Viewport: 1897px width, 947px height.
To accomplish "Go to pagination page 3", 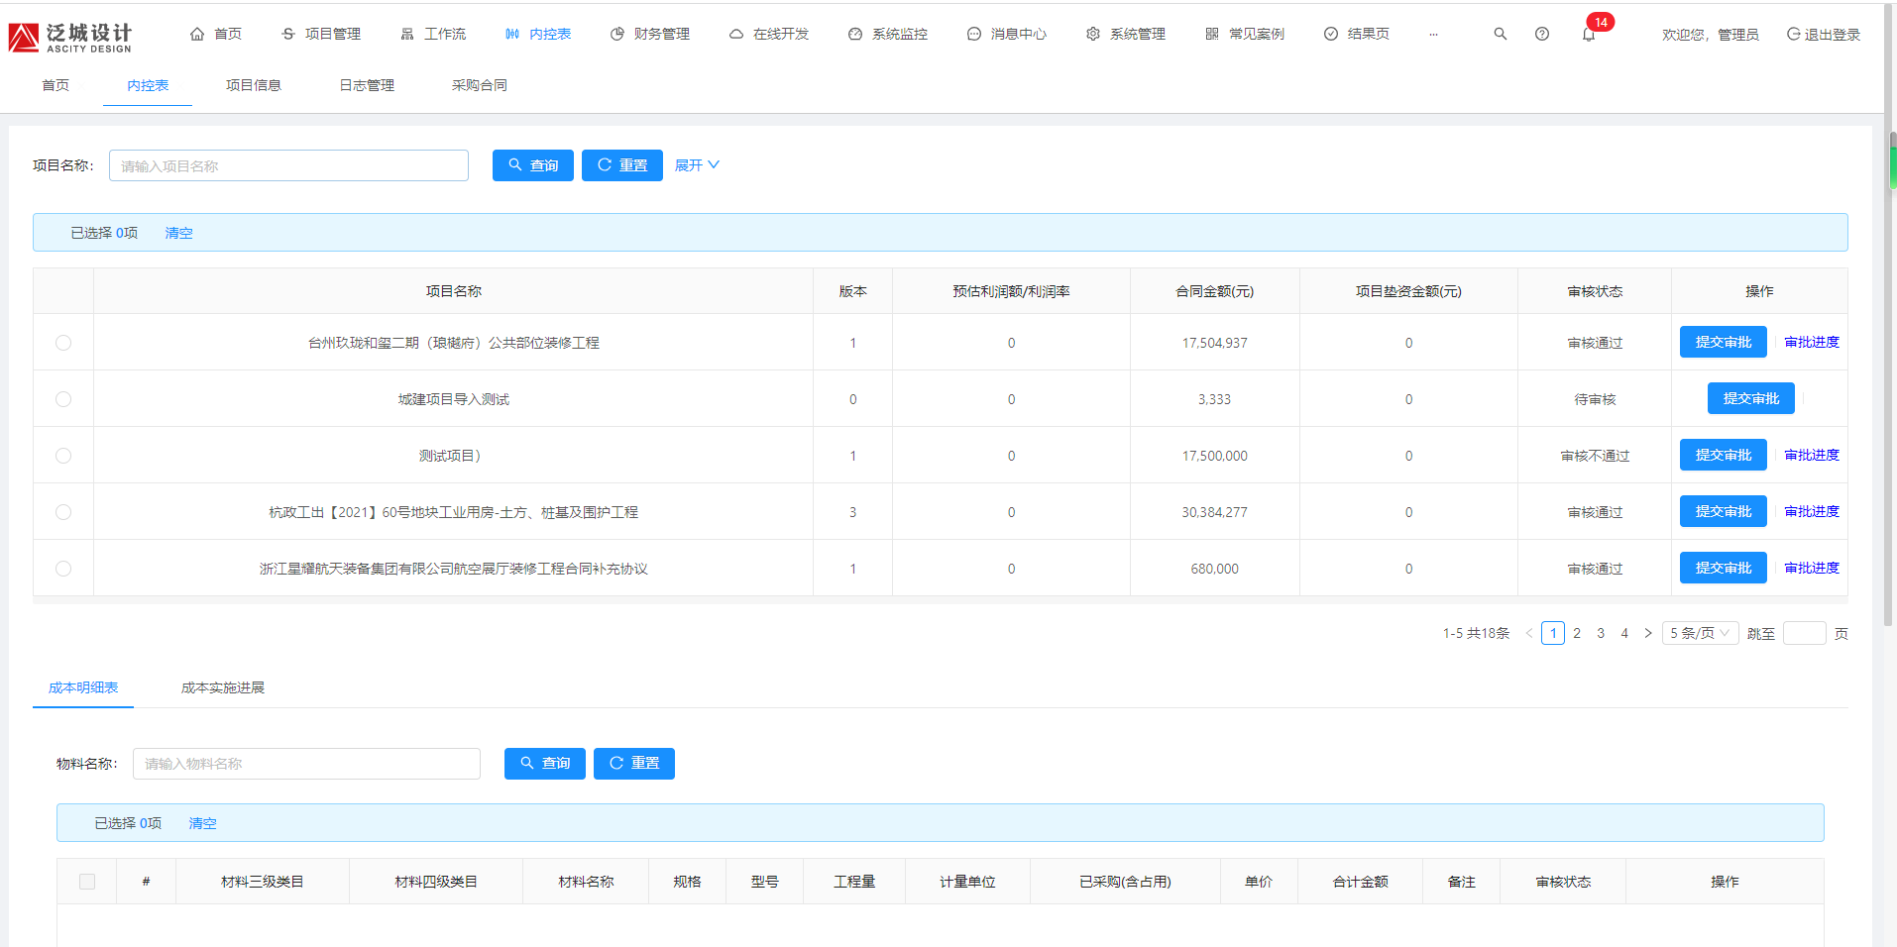I will pos(1601,633).
